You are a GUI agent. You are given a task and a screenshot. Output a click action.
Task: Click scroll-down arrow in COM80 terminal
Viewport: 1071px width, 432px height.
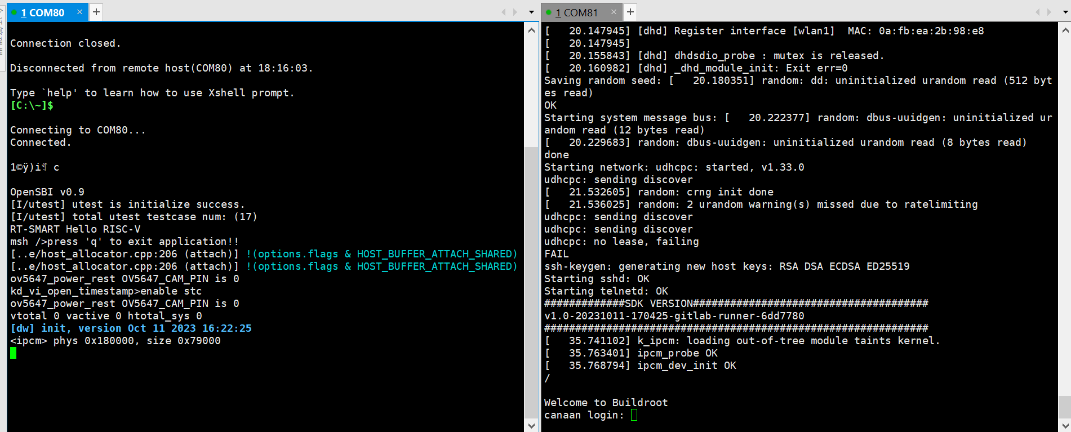point(531,425)
